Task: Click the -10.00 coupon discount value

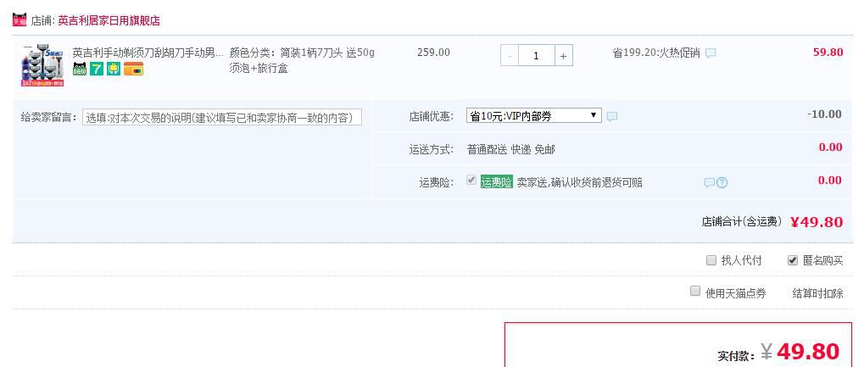Action: 824,114
